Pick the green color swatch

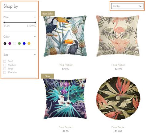coord(19,43)
